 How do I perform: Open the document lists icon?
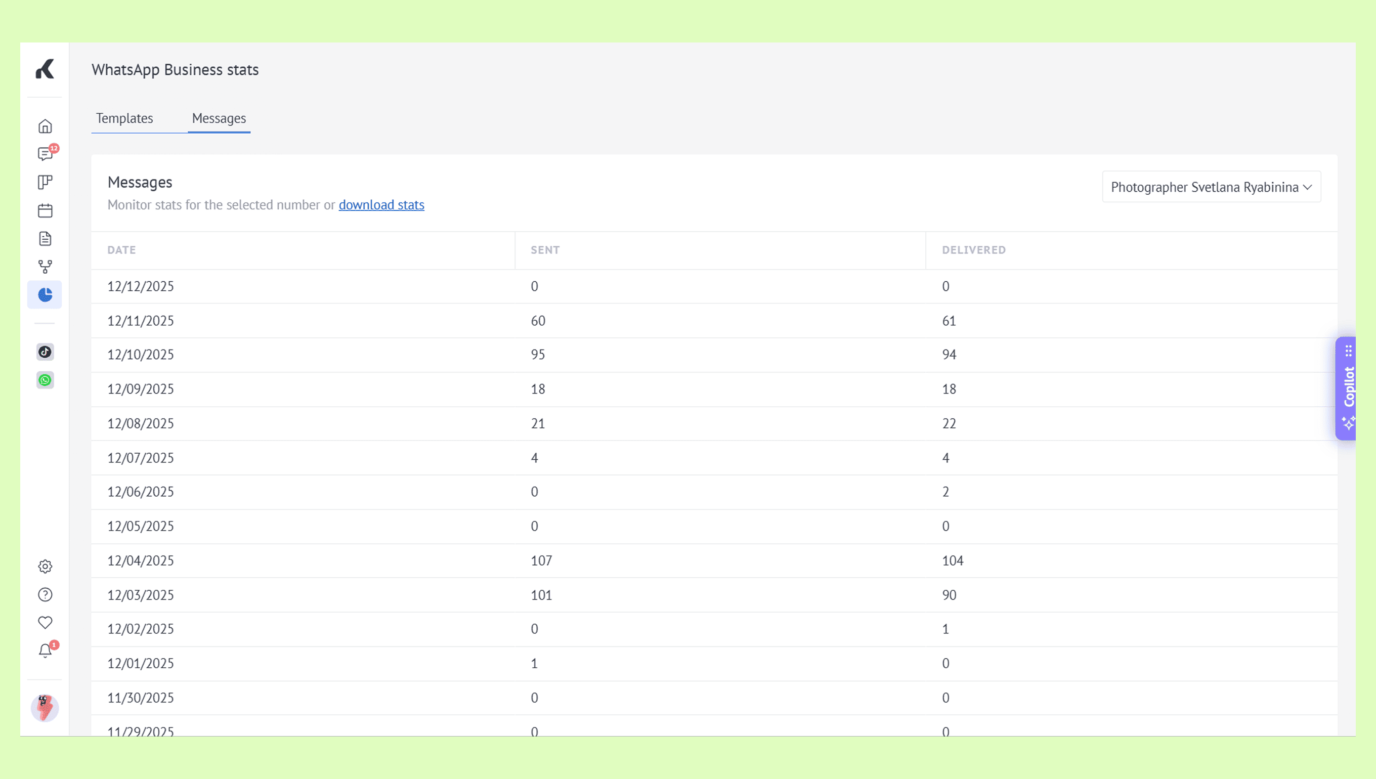(45, 239)
